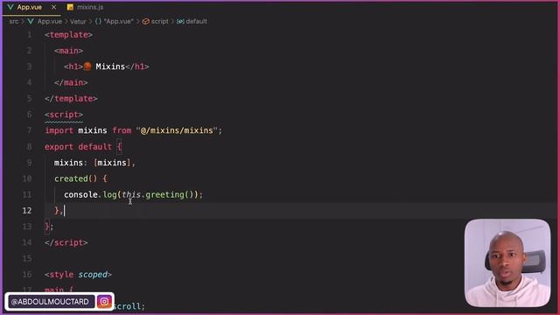Viewport: 560px width, 315px height.
Task: Open the Vetur breadcrumb segment
Action: tap(78, 21)
